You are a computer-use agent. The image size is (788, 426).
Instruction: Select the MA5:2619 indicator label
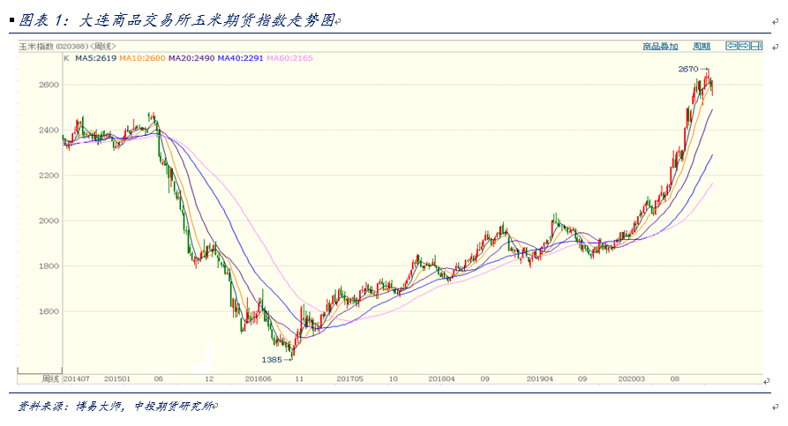[x=95, y=58]
